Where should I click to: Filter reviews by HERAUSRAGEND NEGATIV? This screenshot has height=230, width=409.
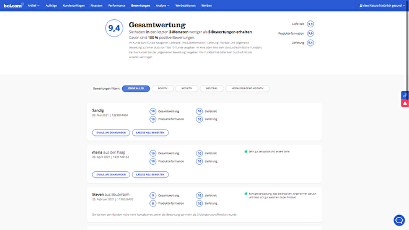pos(247,89)
